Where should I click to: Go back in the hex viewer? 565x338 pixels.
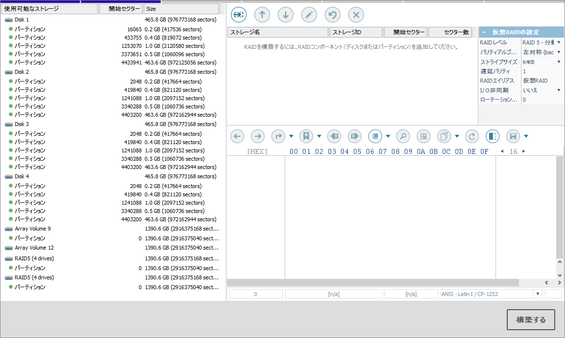coord(237,136)
